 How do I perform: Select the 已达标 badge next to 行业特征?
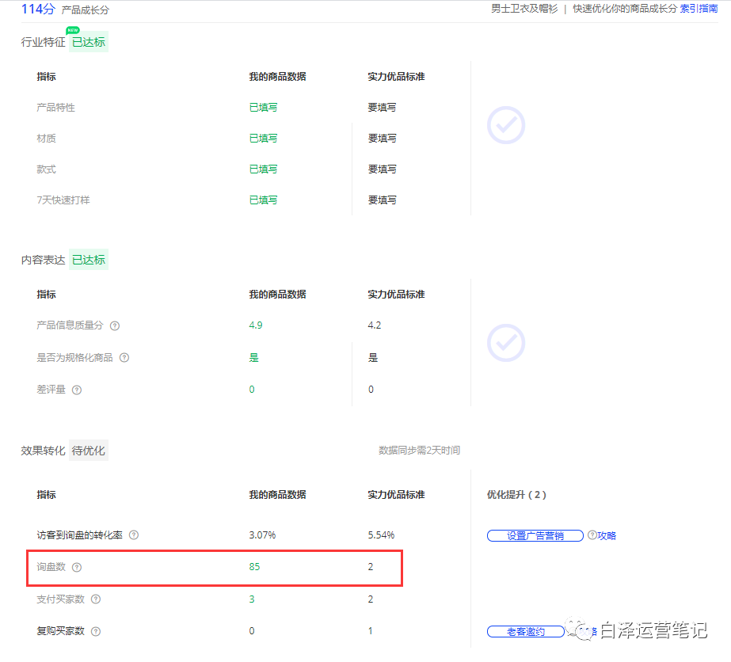click(88, 42)
